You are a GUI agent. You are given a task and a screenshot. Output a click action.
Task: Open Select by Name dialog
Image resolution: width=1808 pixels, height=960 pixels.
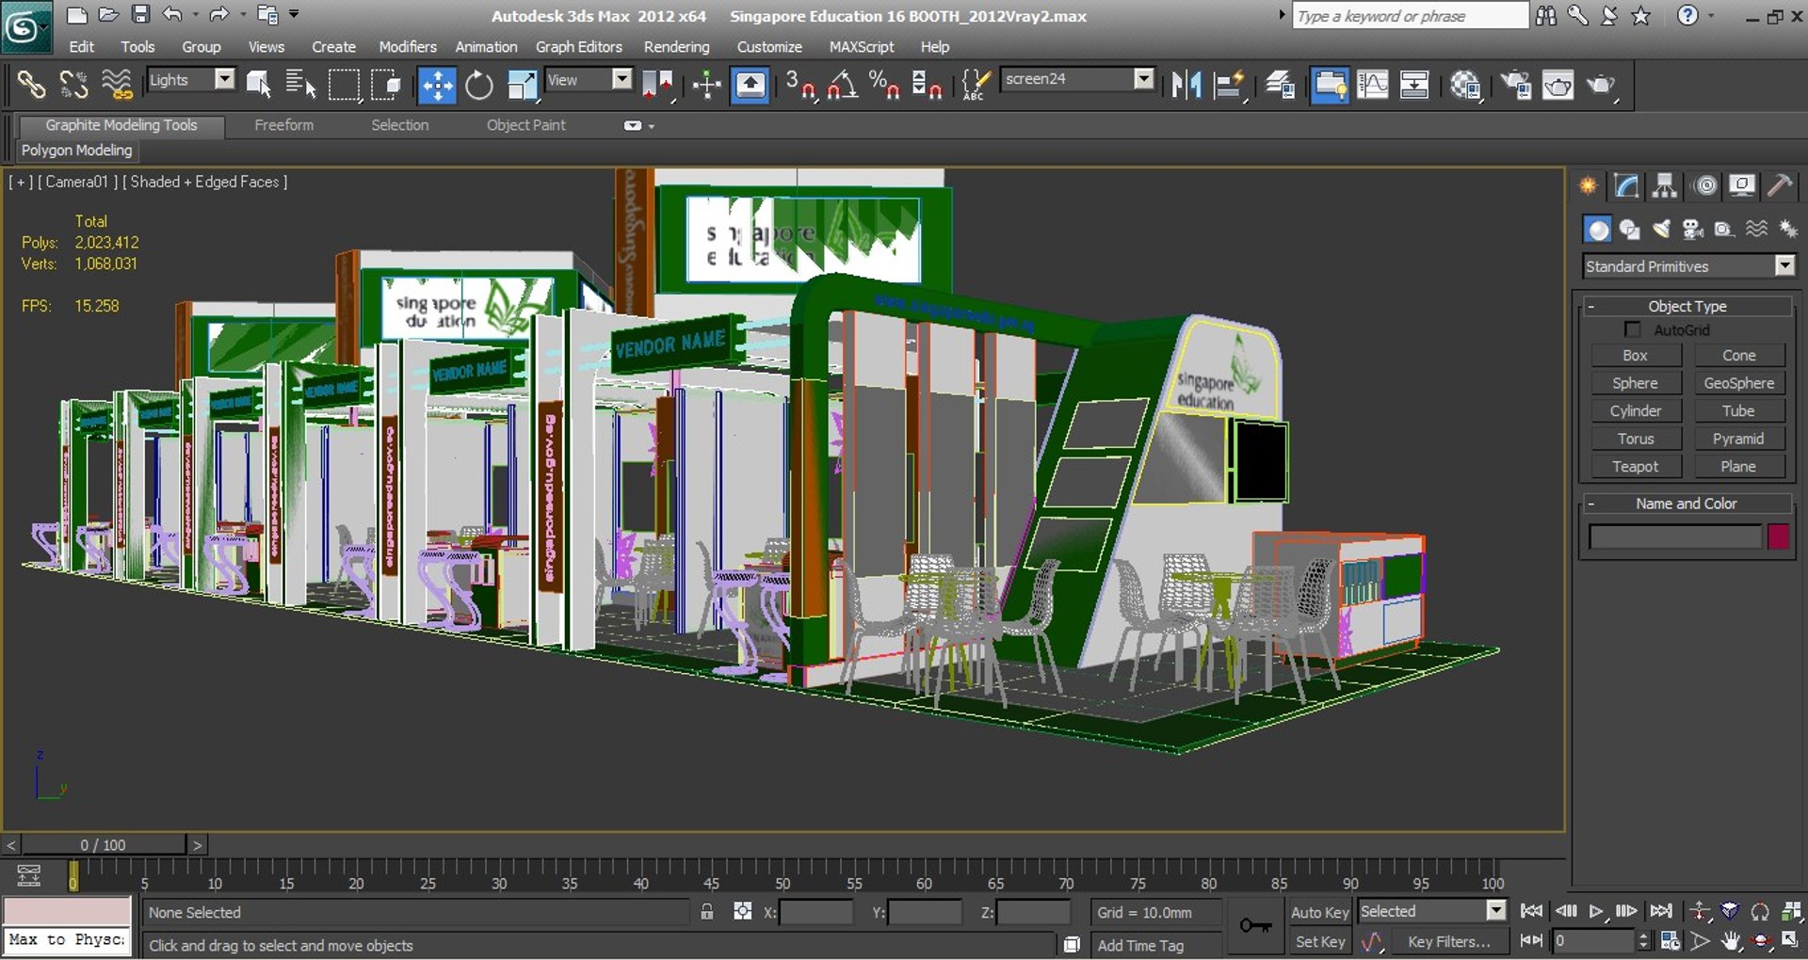(300, 85)
